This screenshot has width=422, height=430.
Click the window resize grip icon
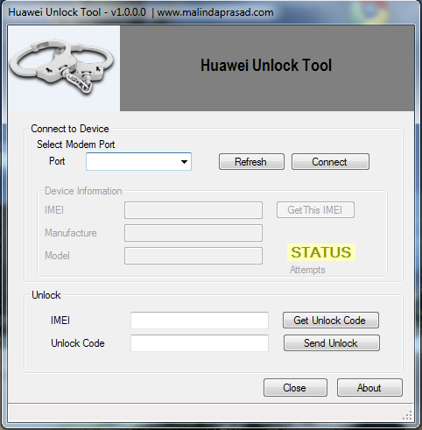407,415
